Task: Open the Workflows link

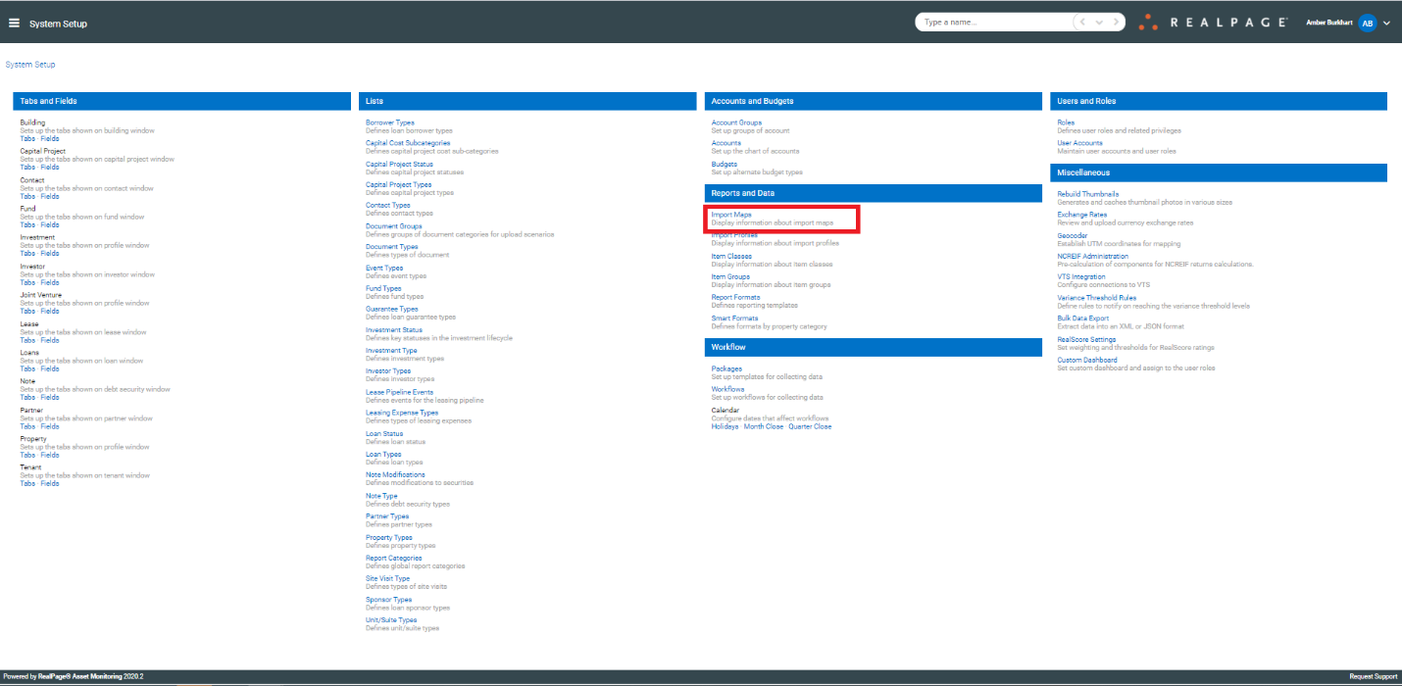Action: tap(727, 389)
